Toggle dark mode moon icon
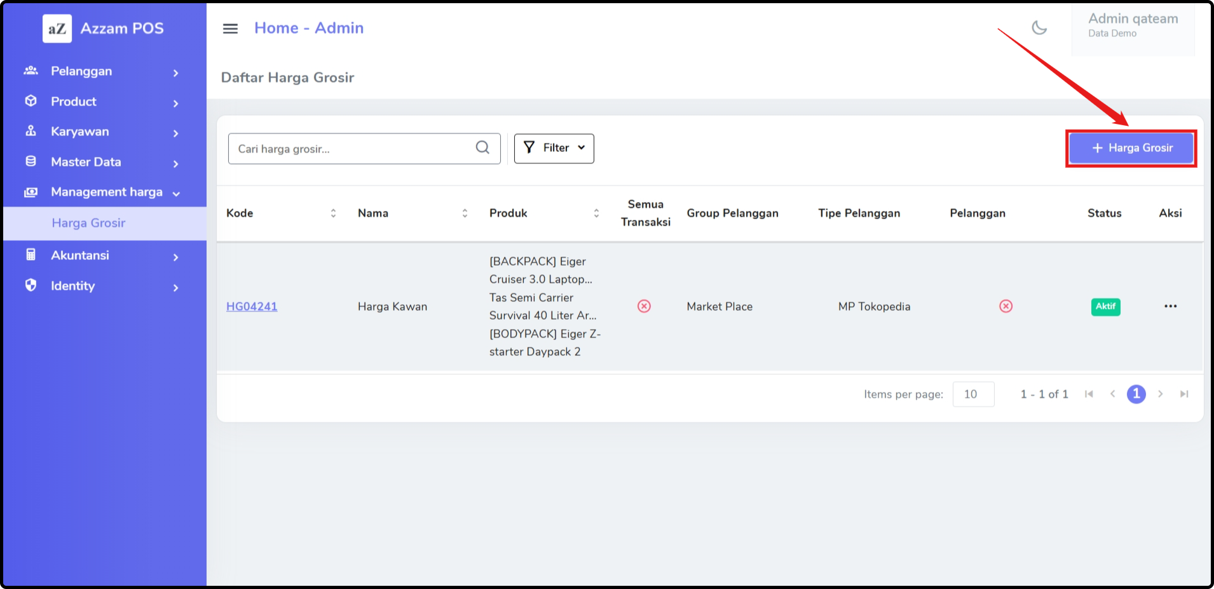Image resolution: width=1214 pixels, height=589 pixels. tap(1039, 28)
